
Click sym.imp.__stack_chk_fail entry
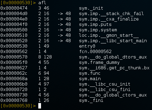point(111,14)
